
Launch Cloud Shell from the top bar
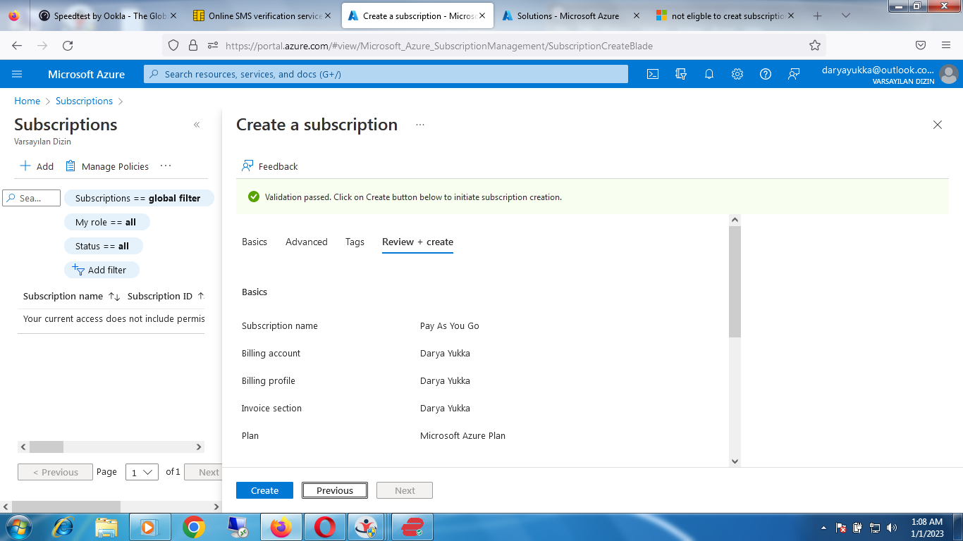653,74
